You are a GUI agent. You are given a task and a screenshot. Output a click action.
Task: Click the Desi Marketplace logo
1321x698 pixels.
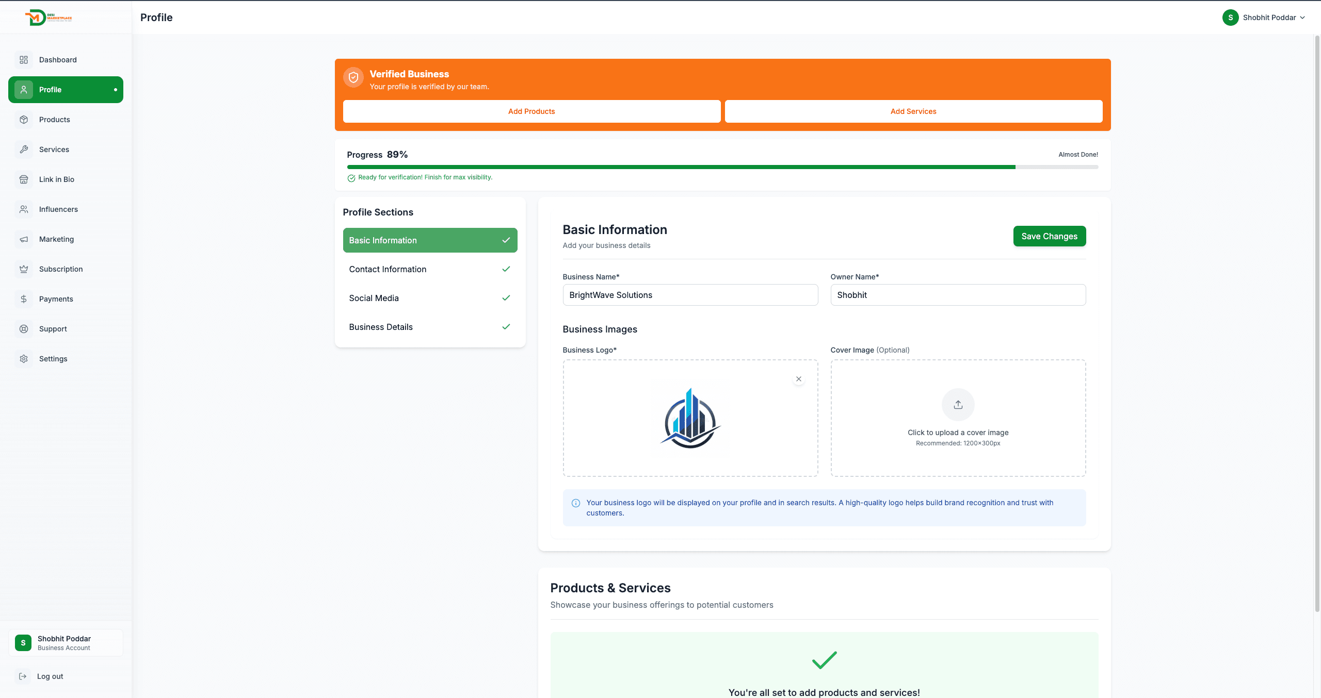[x=49, y=18]
